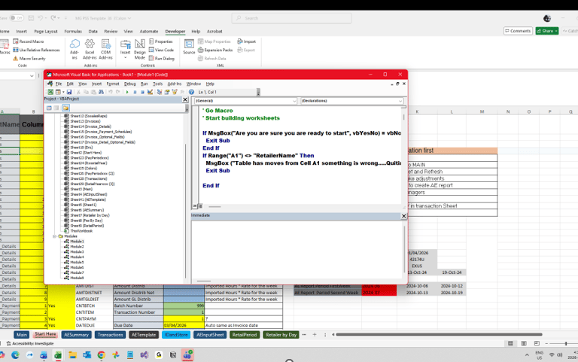Image resolution: width=578 pixels, height=362 pixels.
Task: Open the (Declarations) procedure dropdown
Action: point(400,100)
